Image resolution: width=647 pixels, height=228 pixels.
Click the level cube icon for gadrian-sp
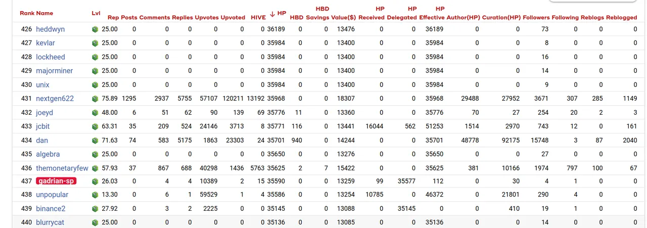coord(95,181)
